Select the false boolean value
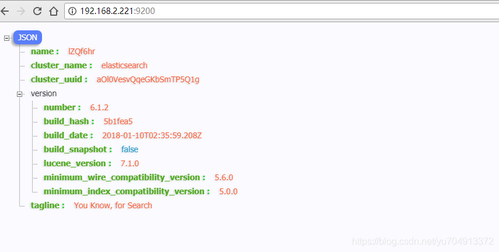 tap(130, 149)
